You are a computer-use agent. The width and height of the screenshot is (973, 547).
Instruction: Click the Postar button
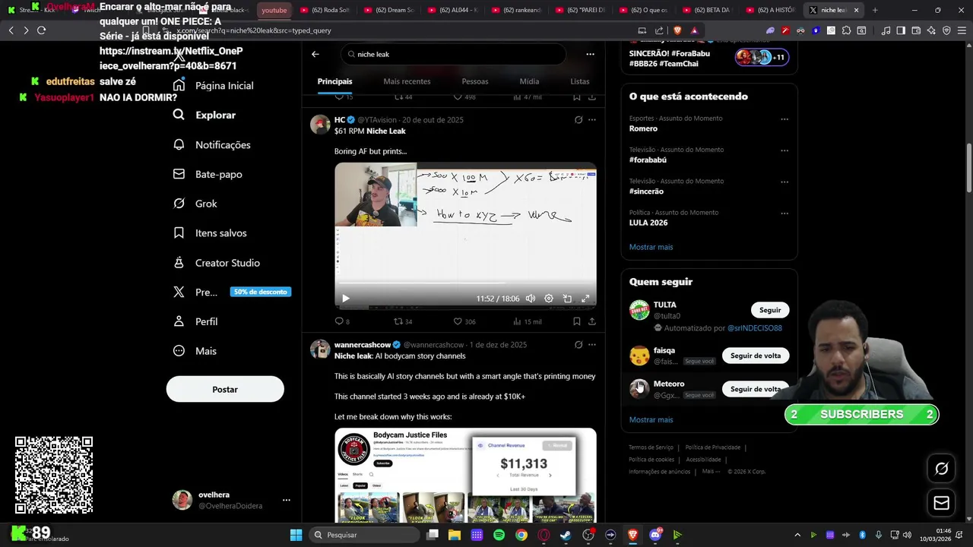pyautogui.click(x=225, y=389)
